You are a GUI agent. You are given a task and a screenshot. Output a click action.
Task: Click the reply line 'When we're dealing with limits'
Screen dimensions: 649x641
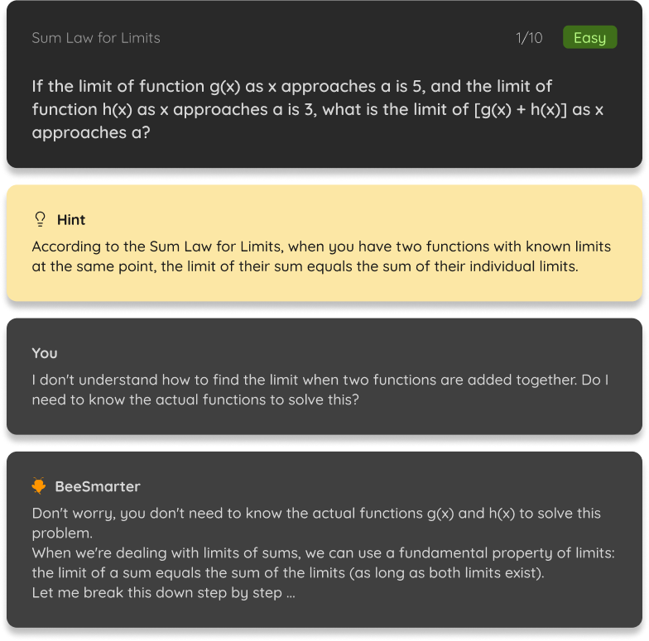coord(323,553)
